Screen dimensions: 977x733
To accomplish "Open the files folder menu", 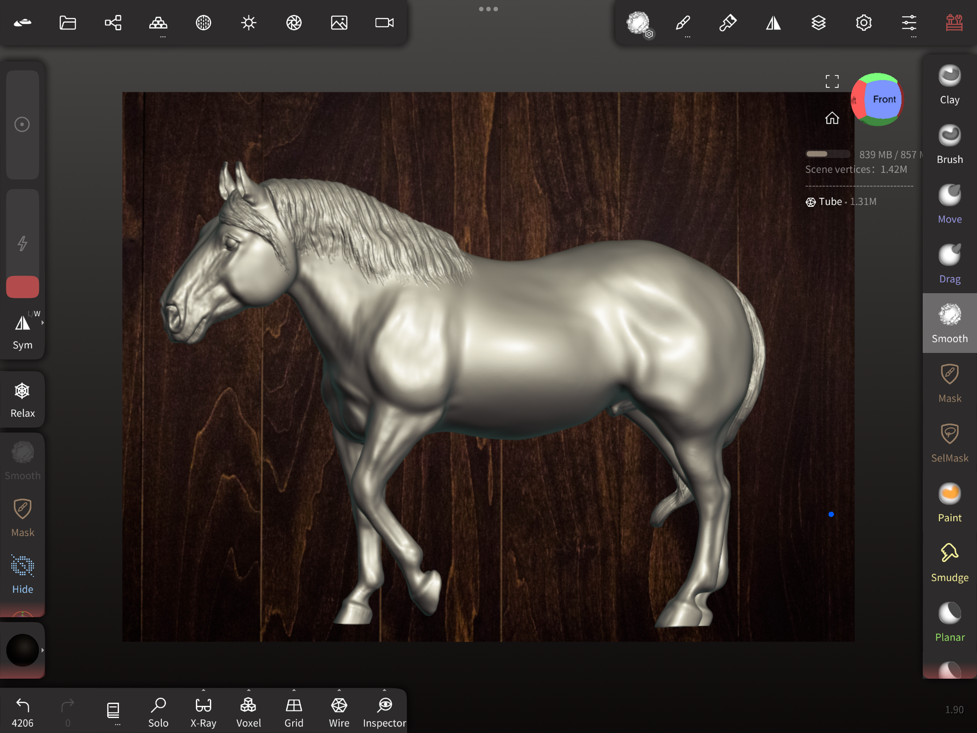I will click(x=68, y=23).
